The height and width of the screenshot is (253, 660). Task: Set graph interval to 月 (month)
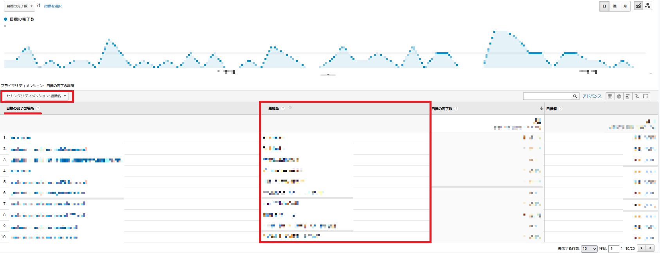coord(625,6)
